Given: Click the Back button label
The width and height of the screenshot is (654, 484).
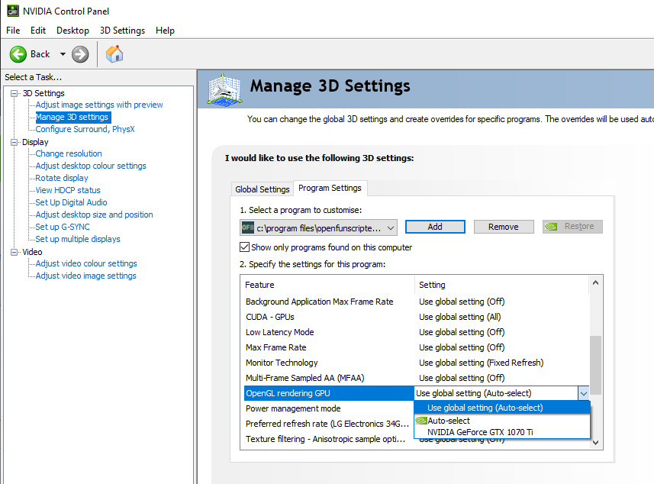Looking at the screenshot, I should 40,54.
